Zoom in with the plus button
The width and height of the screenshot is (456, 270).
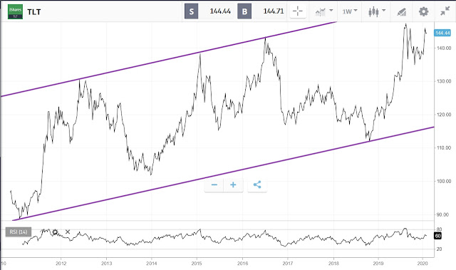pyautogui.click(x=233, y=185)
